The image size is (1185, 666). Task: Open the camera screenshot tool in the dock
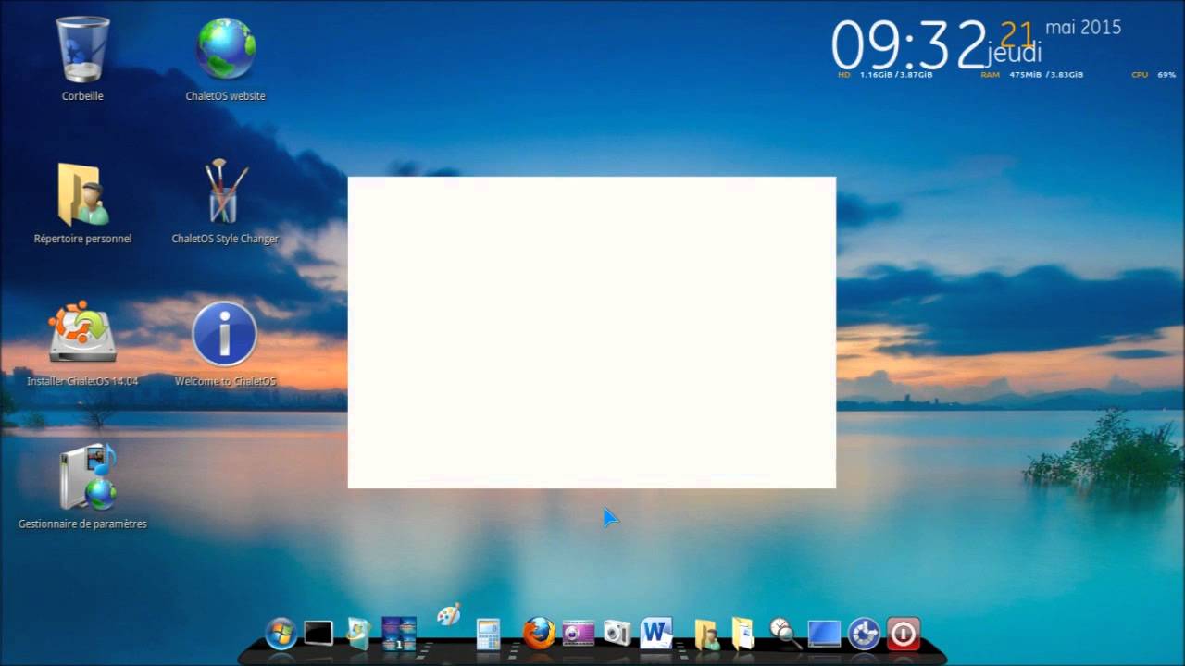tap(617, 633)
